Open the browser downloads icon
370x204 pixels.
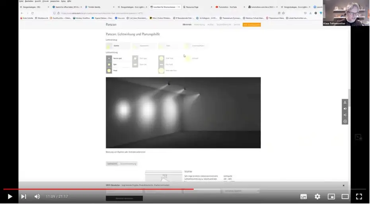[310, 13]
